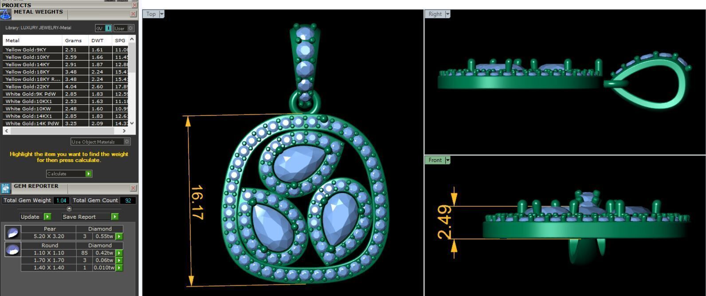Click the Total Gem Count value 92
Viewport: 706px width, 296px height.
128,200
